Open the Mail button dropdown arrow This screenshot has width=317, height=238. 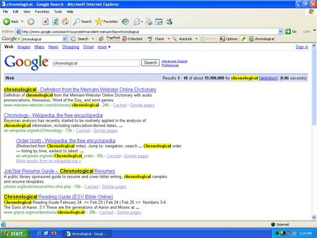tap(142, 22)
